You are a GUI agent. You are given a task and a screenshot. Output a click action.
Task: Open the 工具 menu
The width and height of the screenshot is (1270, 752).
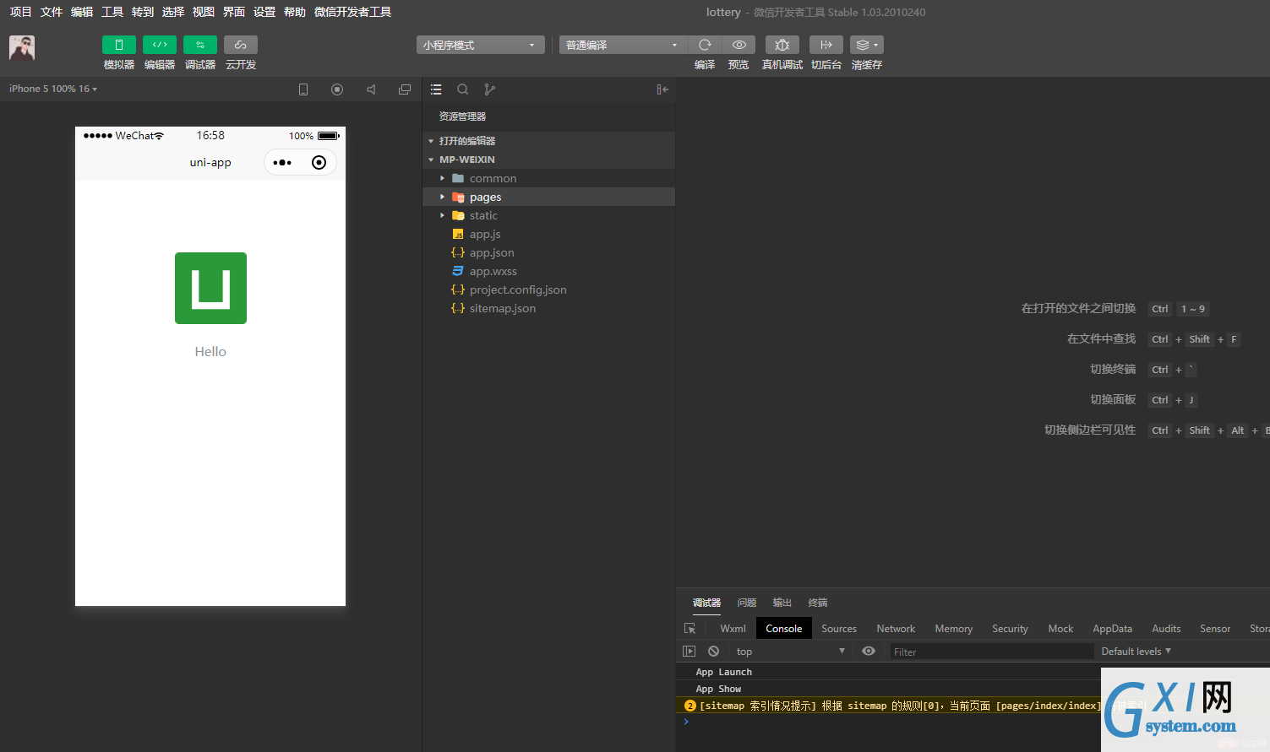(112, 12)
